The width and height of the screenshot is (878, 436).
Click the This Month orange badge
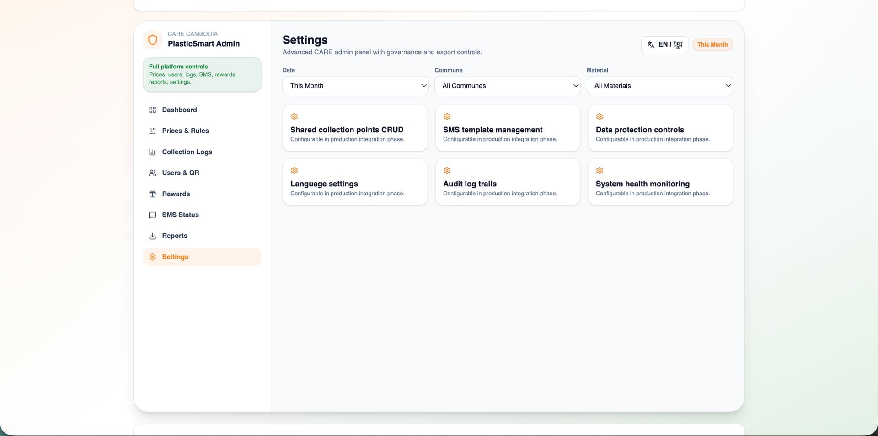click(712, 45)
